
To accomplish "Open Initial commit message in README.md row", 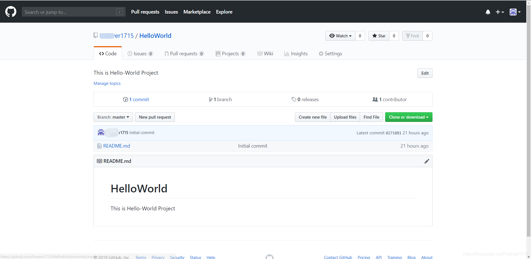I will (253, 146).
